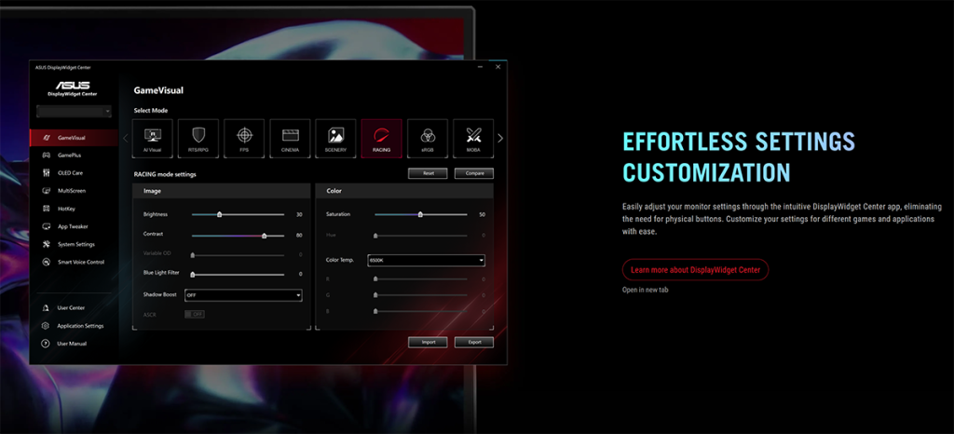Click the GameVisual sidebar icon
Viewport: 954px width, 434px height.
tap(46, 138)
